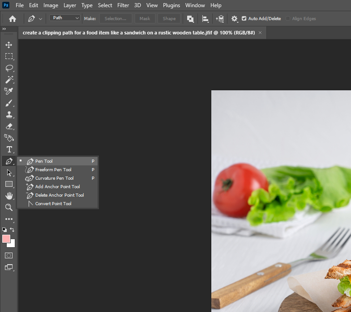Expand the collapsed toolbar double arrows
The height and width of the screenshot is (312, 351).
pos(4,29)
